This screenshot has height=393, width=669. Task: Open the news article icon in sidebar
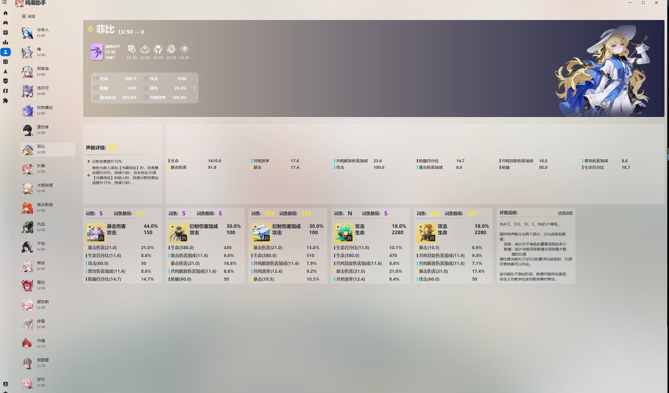coord(6,32)
